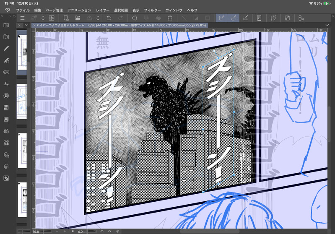
Task: Open the Tool palette pen icon
Action: click(6, 49)
